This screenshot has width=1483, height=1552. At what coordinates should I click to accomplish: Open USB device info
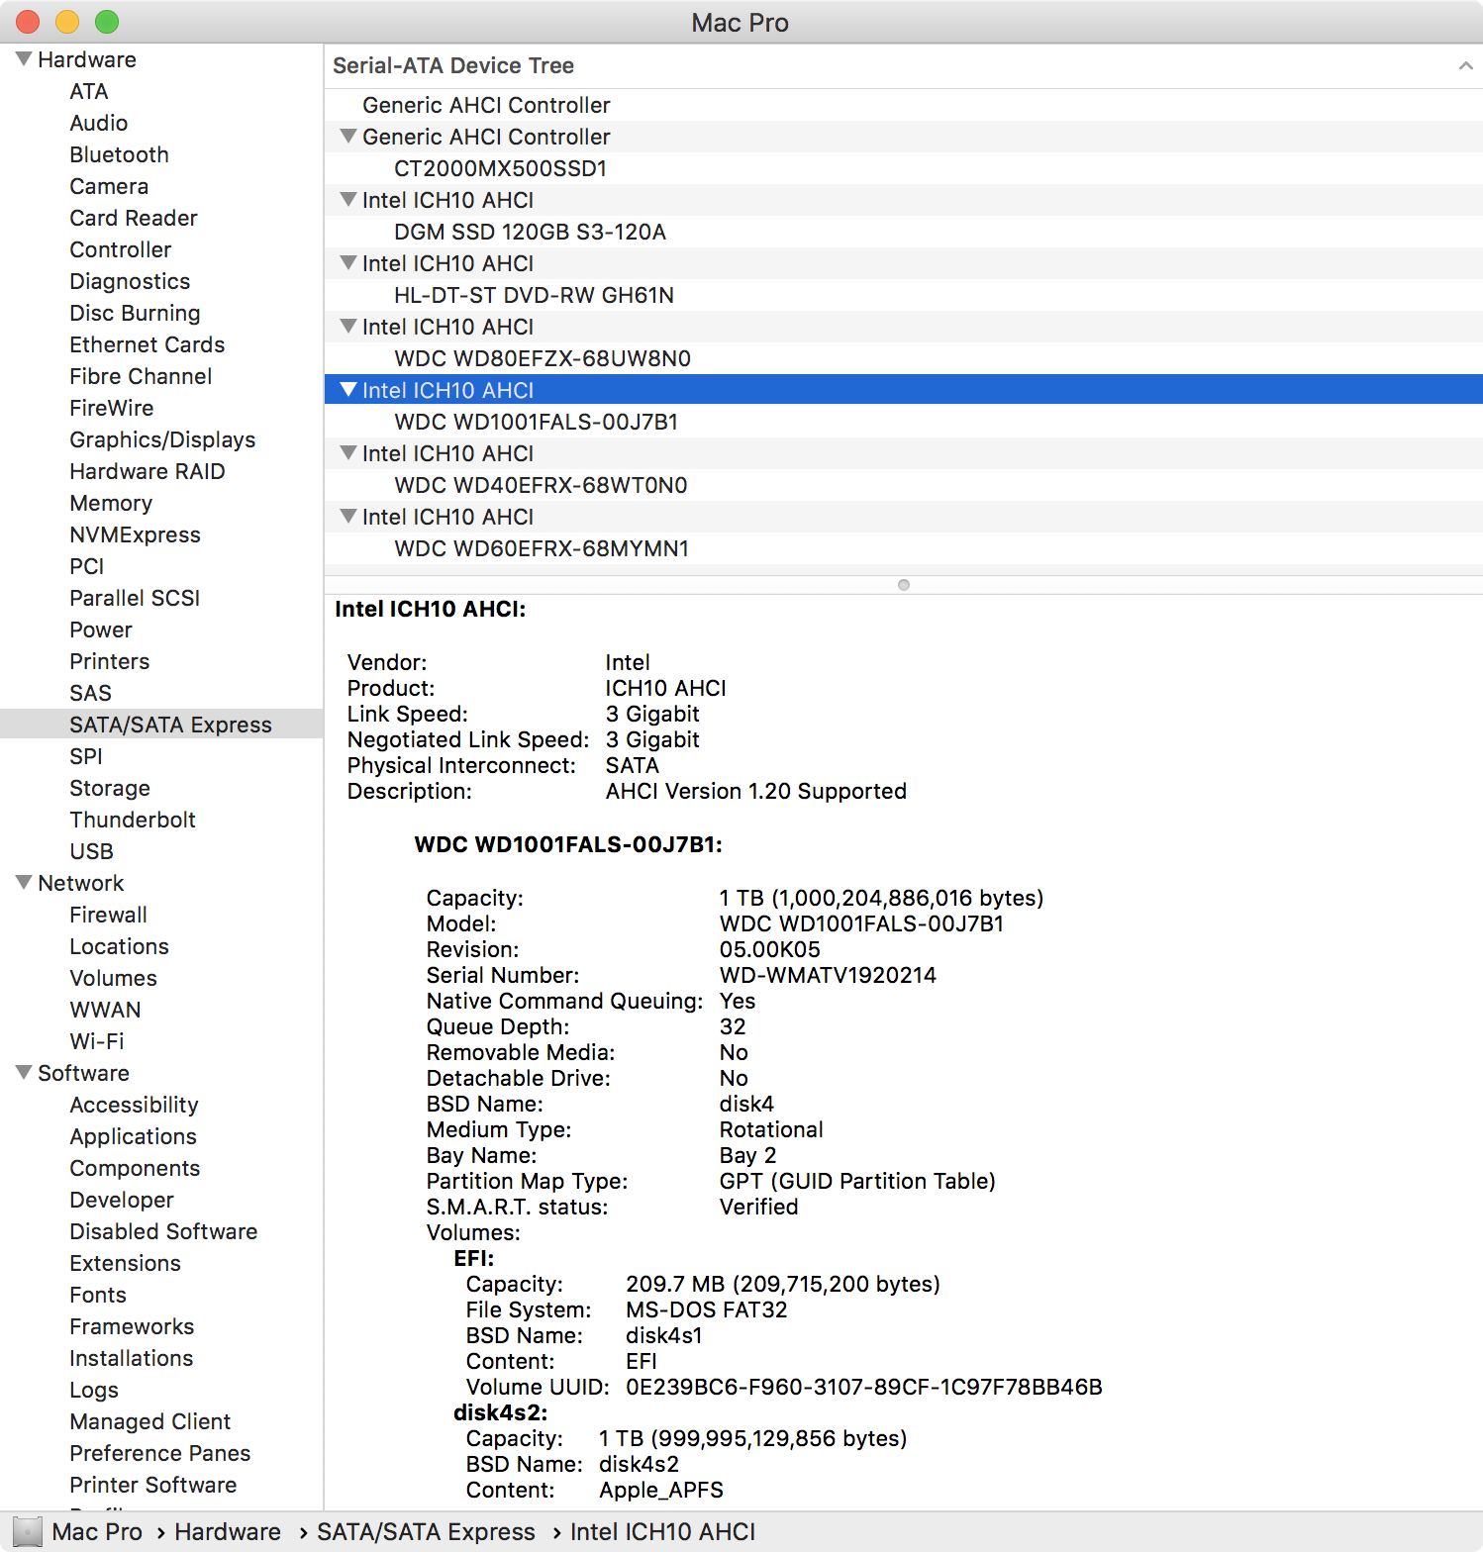tap(92, 851)
